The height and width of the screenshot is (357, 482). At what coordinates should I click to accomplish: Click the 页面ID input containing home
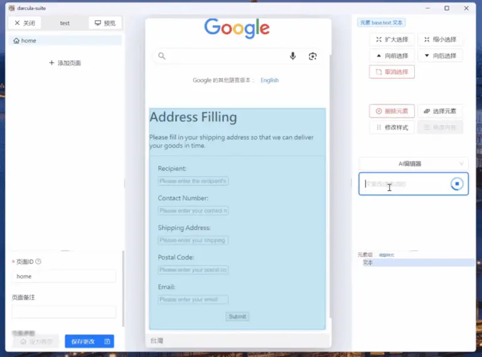pyautogui.click(x=64, y=277)
